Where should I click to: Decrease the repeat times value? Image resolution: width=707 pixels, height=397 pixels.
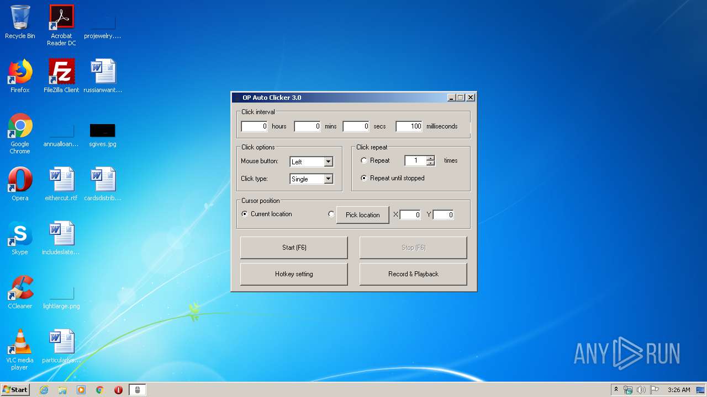tap(431, 163)
